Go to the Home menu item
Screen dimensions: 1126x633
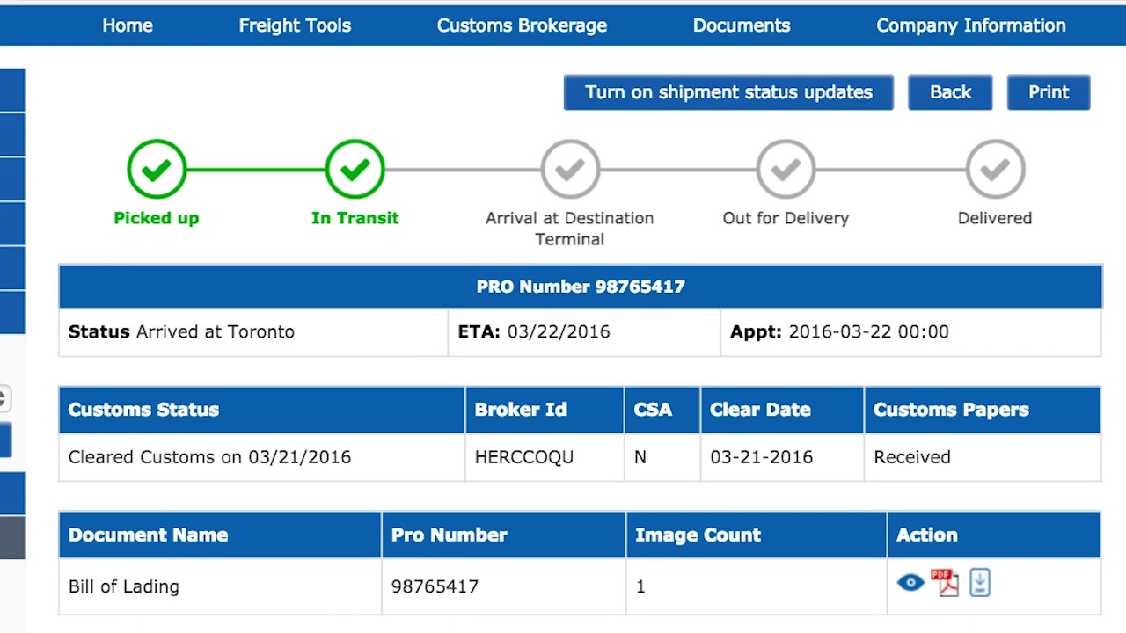128,25
